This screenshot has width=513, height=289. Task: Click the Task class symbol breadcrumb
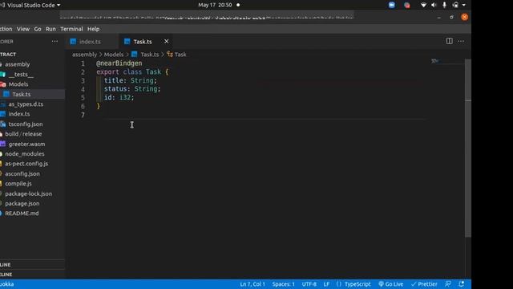180,55
